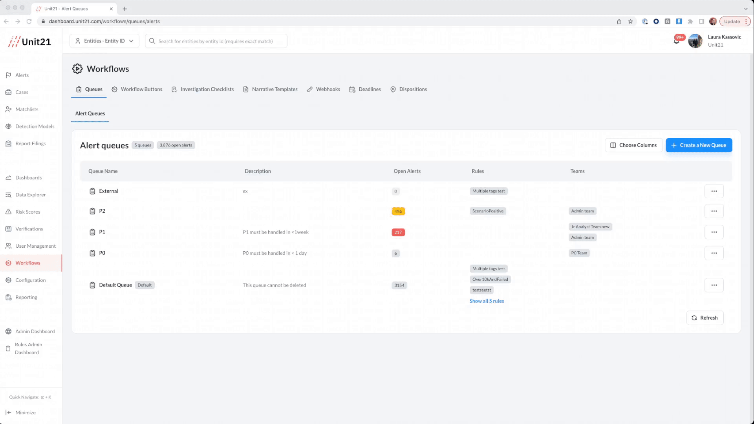
Task: Click the Unit21 logo
Action: click(x=30, y=42)
